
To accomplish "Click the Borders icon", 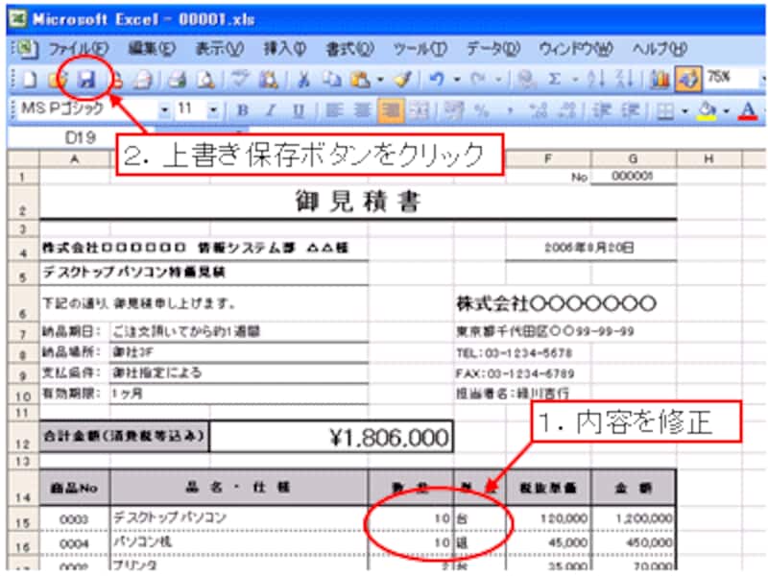I will (665, 112).
